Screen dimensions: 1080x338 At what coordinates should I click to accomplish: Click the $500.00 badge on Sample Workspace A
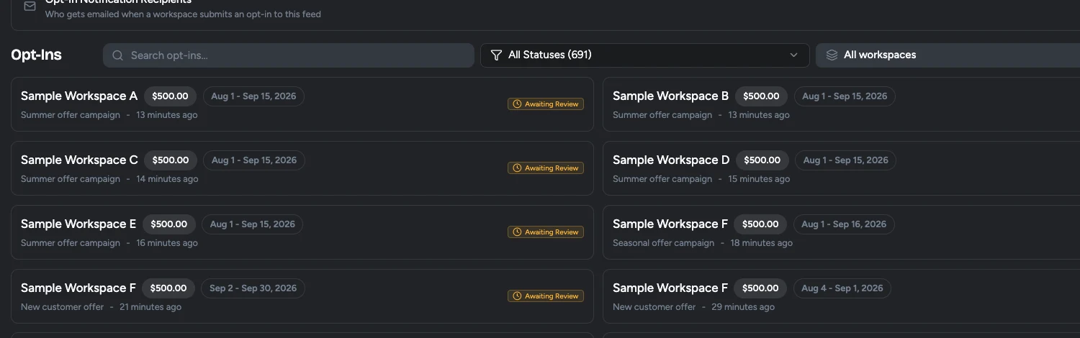coord(170,96)
